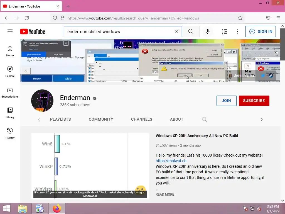
Task: Click the scrollbar up arrow
Action: (x=282, y=26)
